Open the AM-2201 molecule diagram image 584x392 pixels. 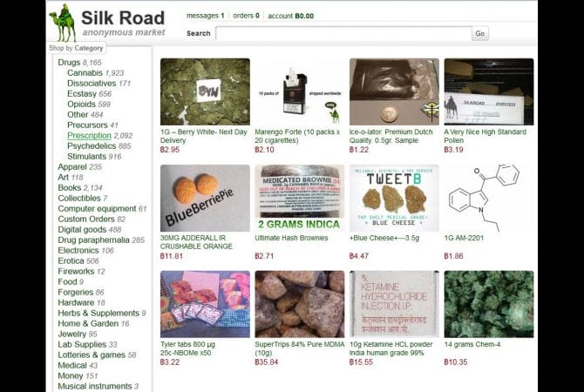pyautogui.click(x=489, y=198)
